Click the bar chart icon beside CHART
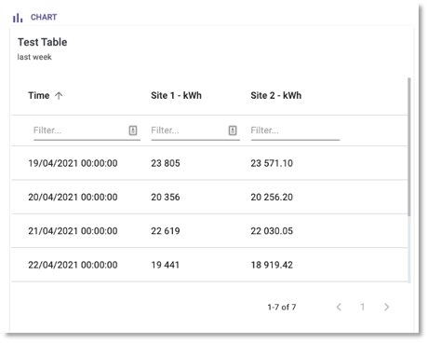The height and width of the screenshot is (343, 428). pos(18,18)
